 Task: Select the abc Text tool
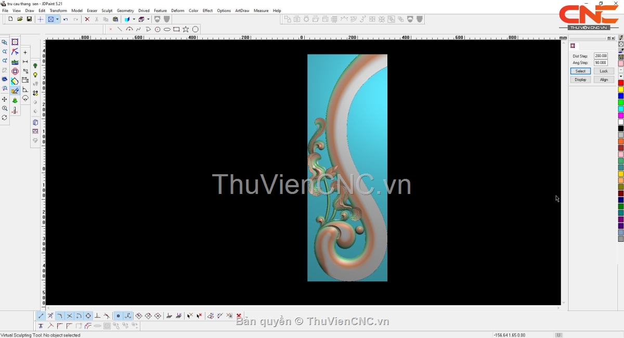click(15, 62)
